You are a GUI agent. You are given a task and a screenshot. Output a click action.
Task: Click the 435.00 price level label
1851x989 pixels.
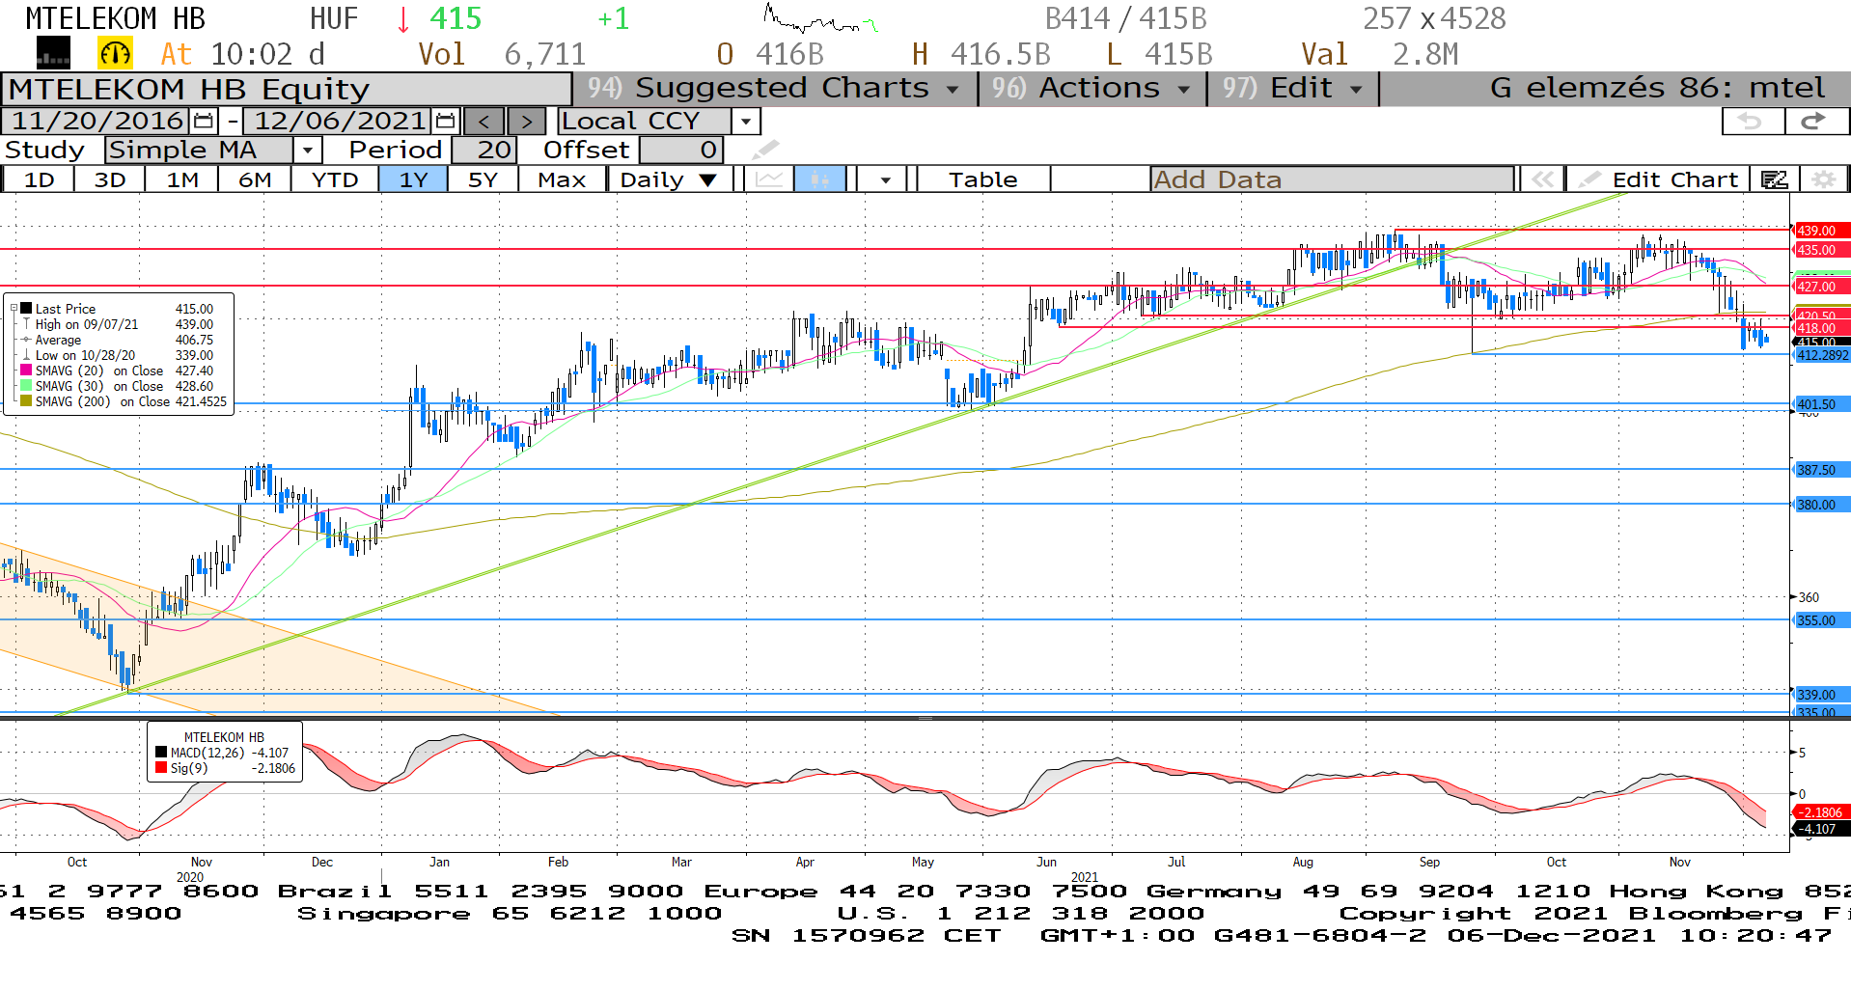[x=1821, y=250]
